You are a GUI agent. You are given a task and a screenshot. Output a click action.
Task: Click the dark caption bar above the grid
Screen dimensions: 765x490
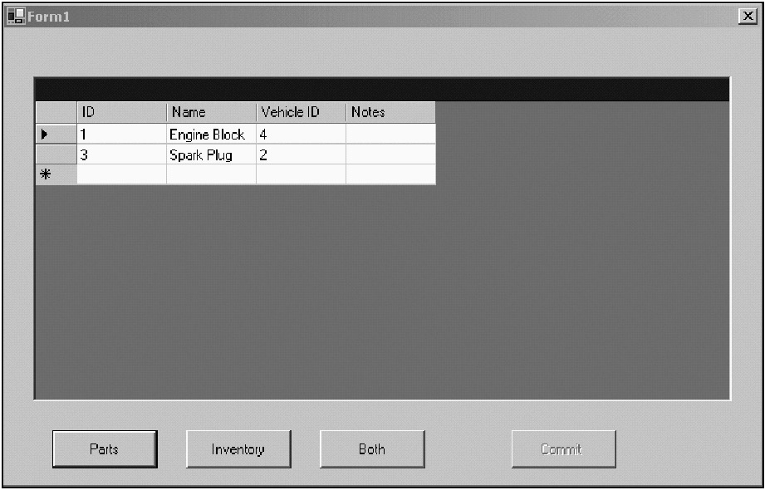click(382, 90)
